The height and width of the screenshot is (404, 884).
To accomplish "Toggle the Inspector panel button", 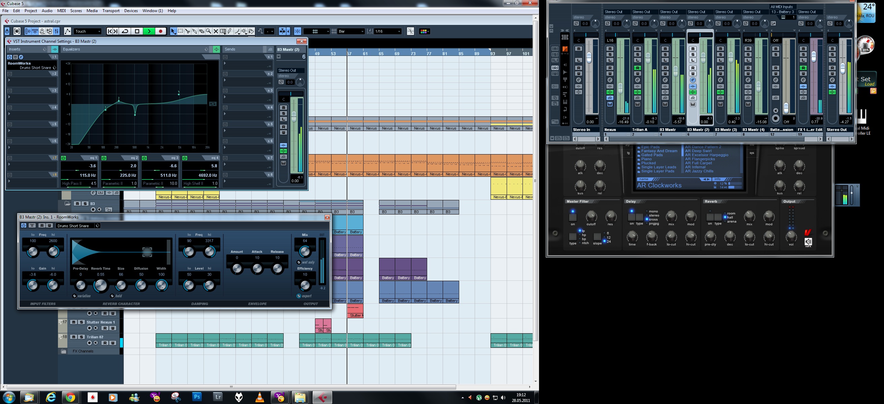I will pyautogui.click(x=28, y=31).
